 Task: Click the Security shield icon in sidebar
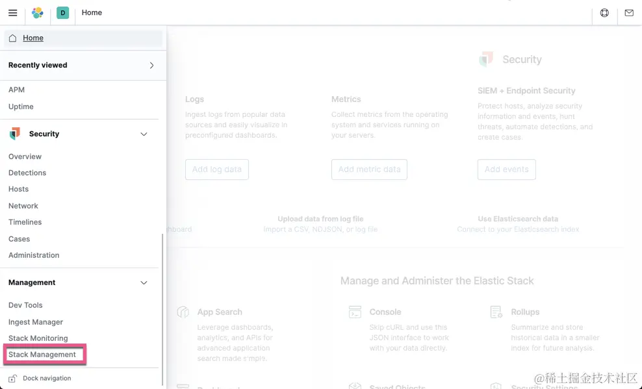click(15, 134)
